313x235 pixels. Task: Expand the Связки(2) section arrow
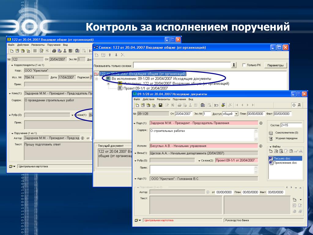199,161
